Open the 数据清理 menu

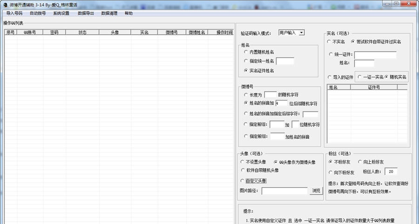point(109,13)
